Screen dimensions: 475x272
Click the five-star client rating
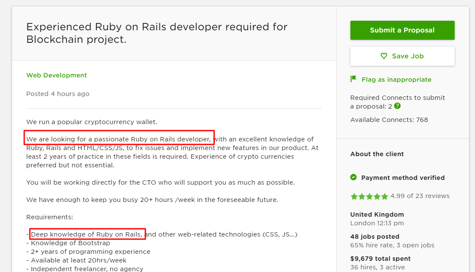click(369, 196)
